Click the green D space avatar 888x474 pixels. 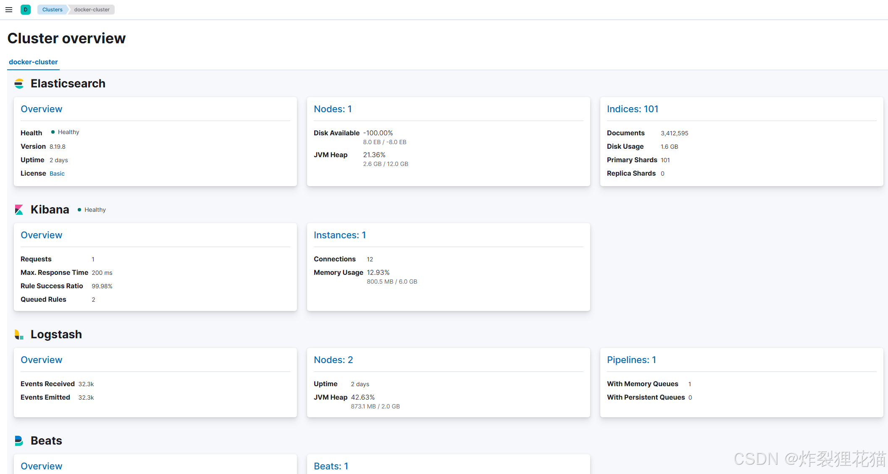click(x=25, y=10)
